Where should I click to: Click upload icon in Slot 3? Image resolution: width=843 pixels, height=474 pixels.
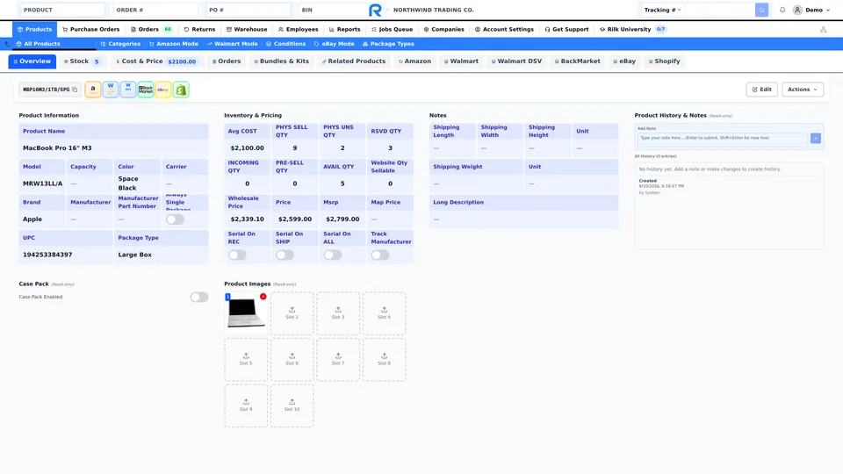click(338, 310)
